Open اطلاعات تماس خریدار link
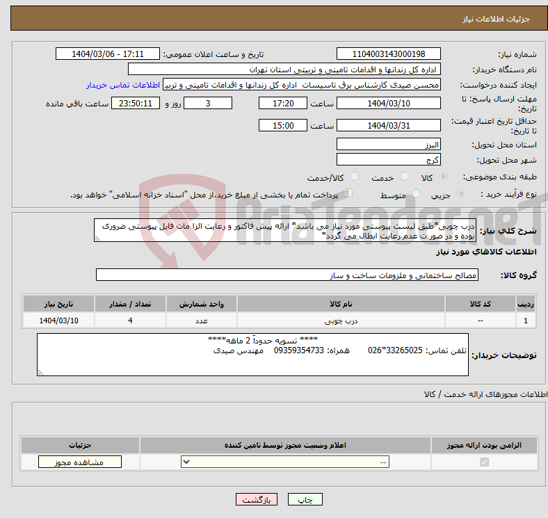This screenshot has width=548, height=518. click(x=122, y=85)
